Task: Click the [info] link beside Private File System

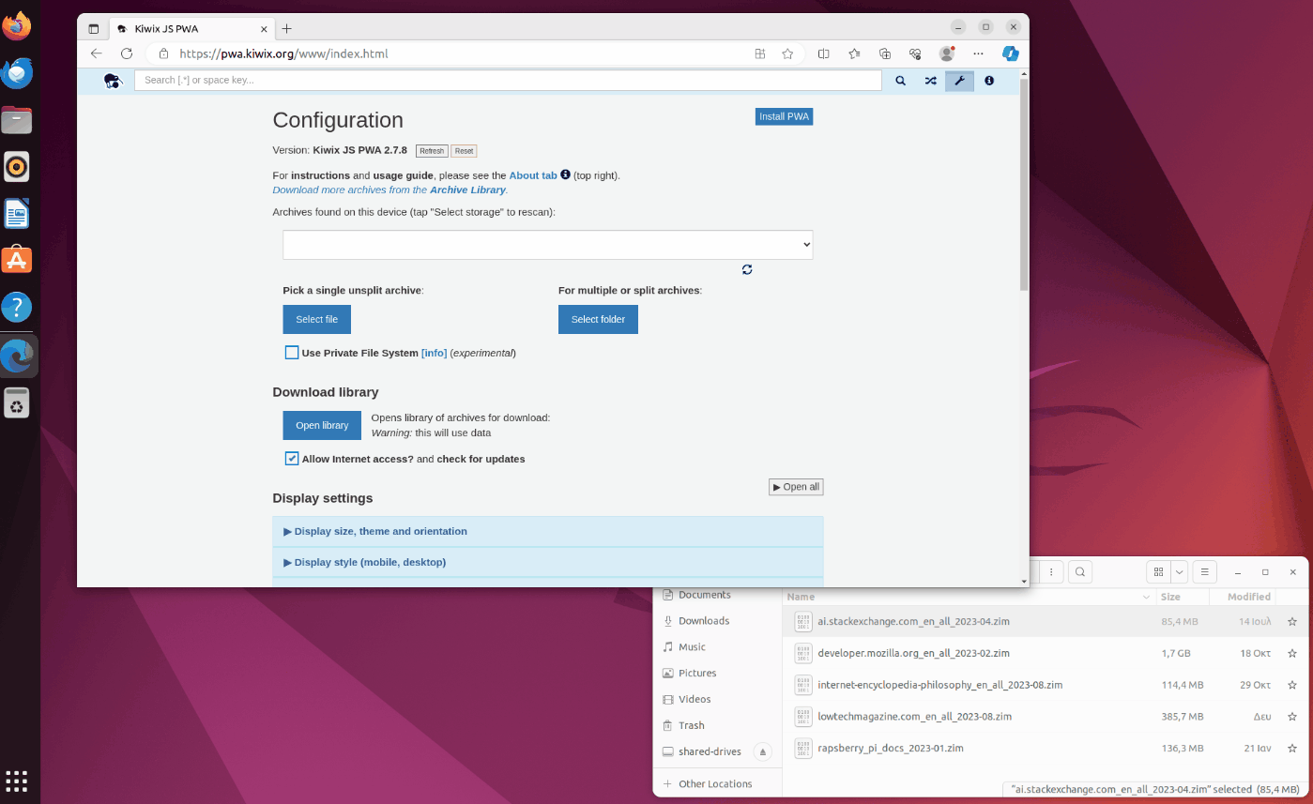Action: tap(434, 353)
